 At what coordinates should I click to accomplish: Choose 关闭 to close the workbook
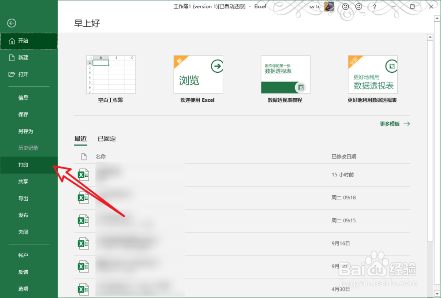pos(29,232)
